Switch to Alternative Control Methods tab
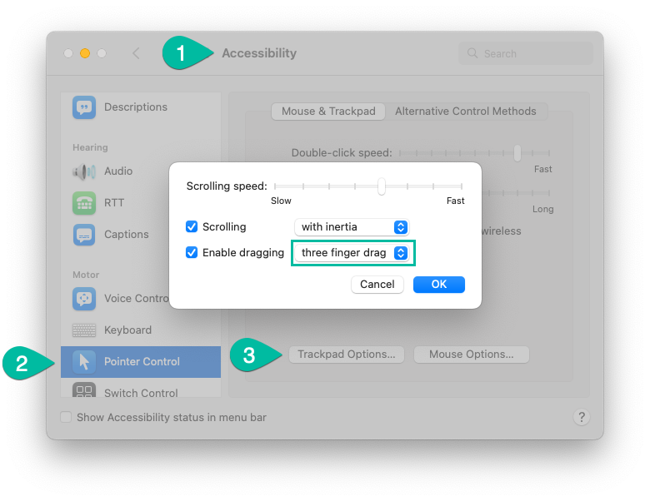Image resolution: width=650 pixels, height=501 pixels. click(x=466, y=112)
